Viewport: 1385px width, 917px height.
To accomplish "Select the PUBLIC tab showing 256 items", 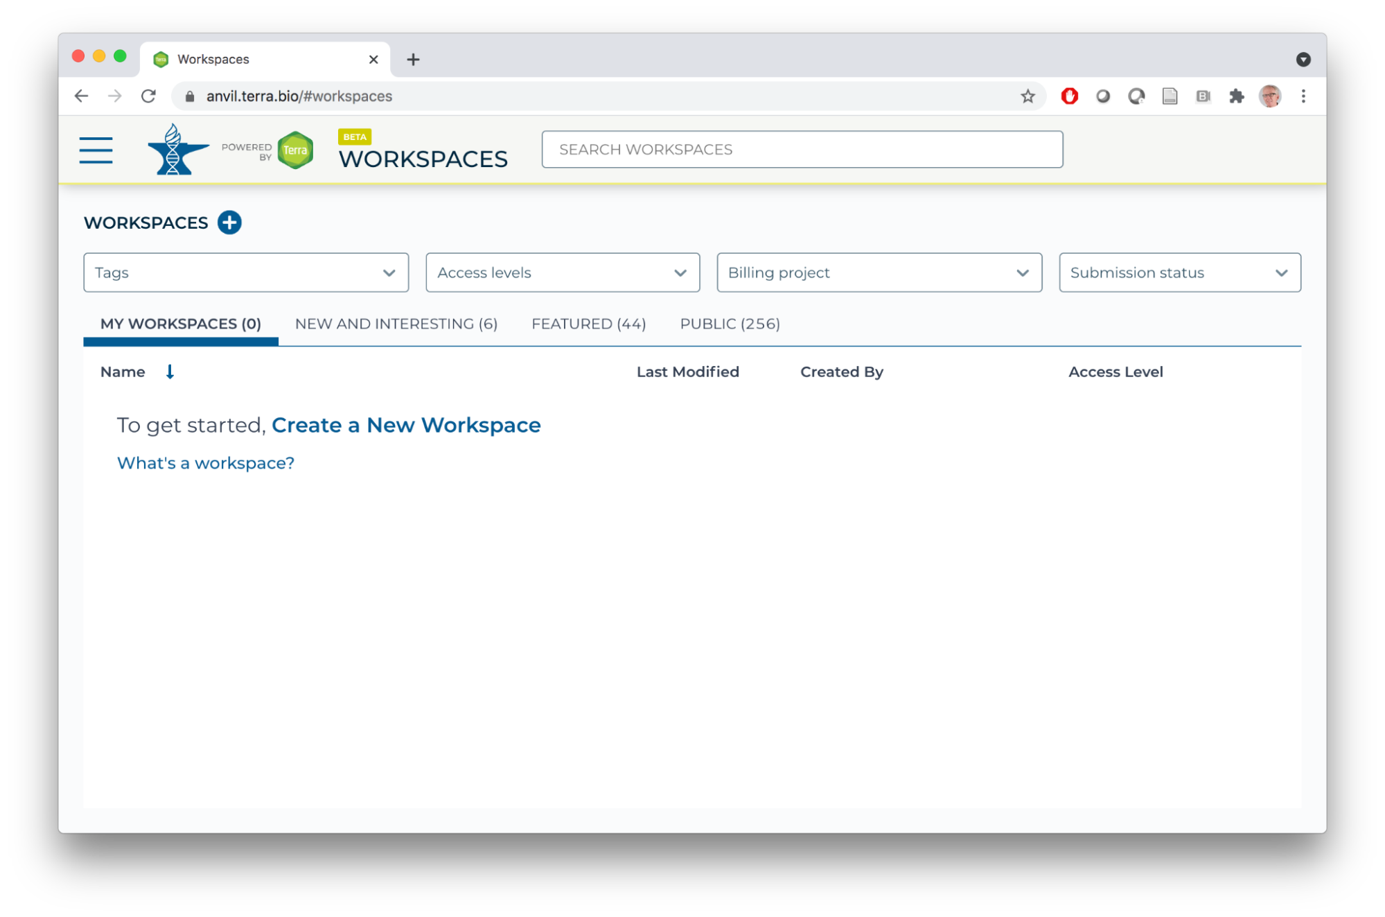I will 730,324.
